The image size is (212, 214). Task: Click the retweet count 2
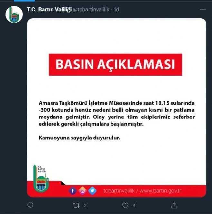coord(85,205)
